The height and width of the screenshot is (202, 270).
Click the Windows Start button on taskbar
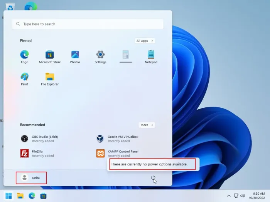pos(8,195)
